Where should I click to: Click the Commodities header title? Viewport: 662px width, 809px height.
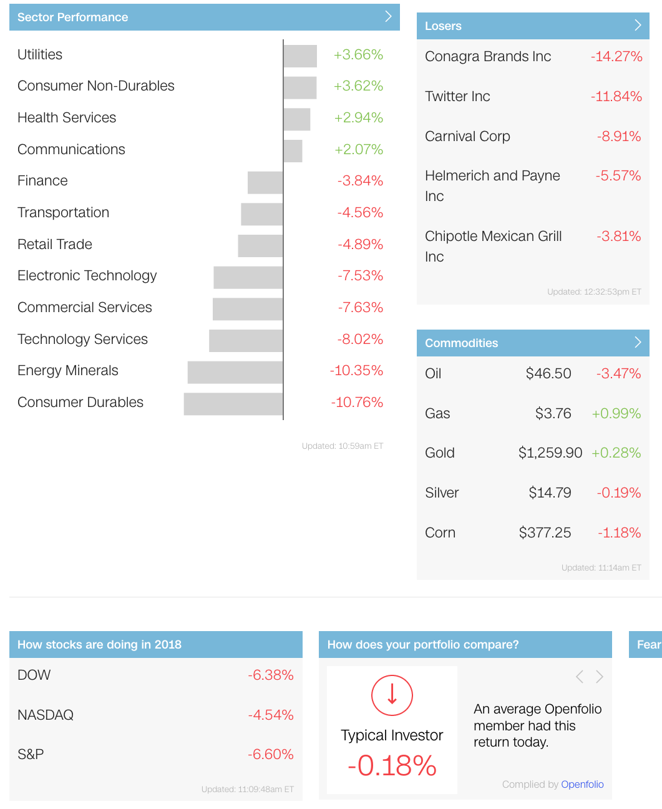[x=461, y=343]
